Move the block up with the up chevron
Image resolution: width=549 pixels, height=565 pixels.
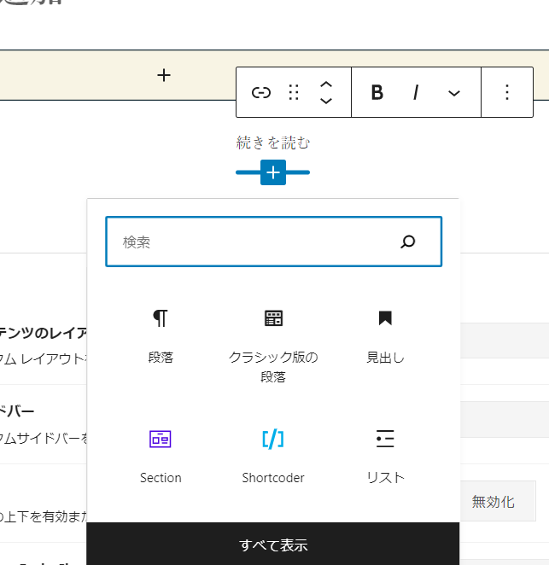click(x=325, y=84)
